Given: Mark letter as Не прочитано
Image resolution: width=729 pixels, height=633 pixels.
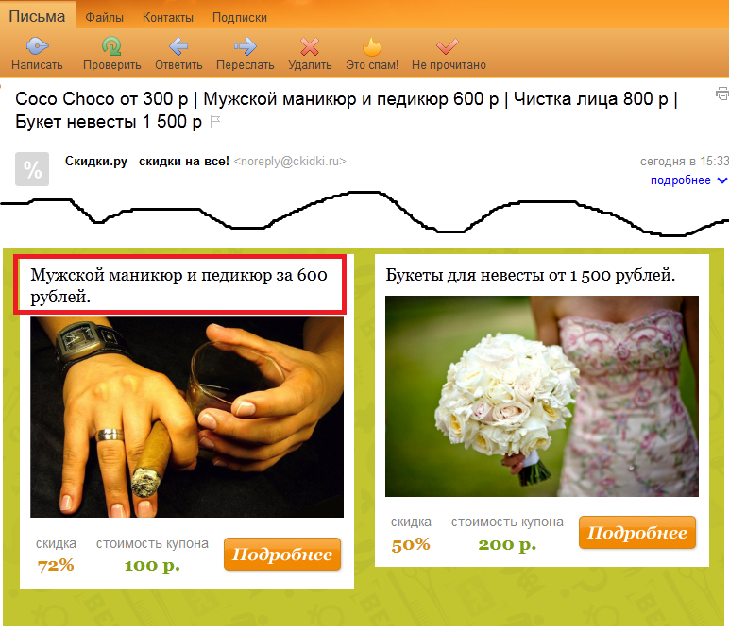Looking at the screenshot, I should pos(448,46).
